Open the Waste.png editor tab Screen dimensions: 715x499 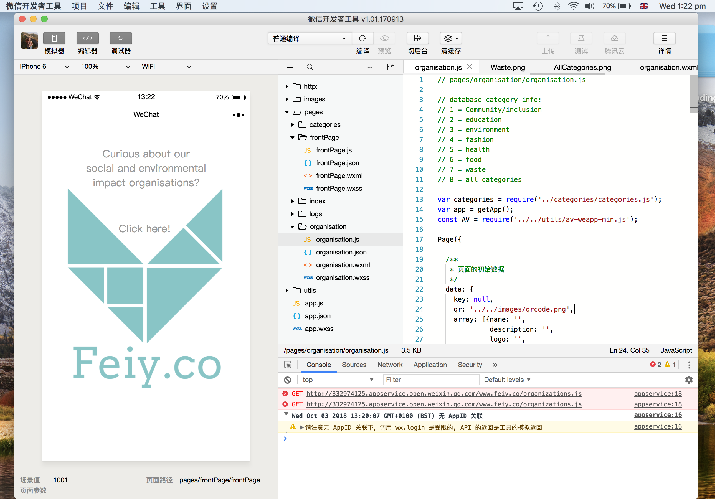tap(507, 67)
